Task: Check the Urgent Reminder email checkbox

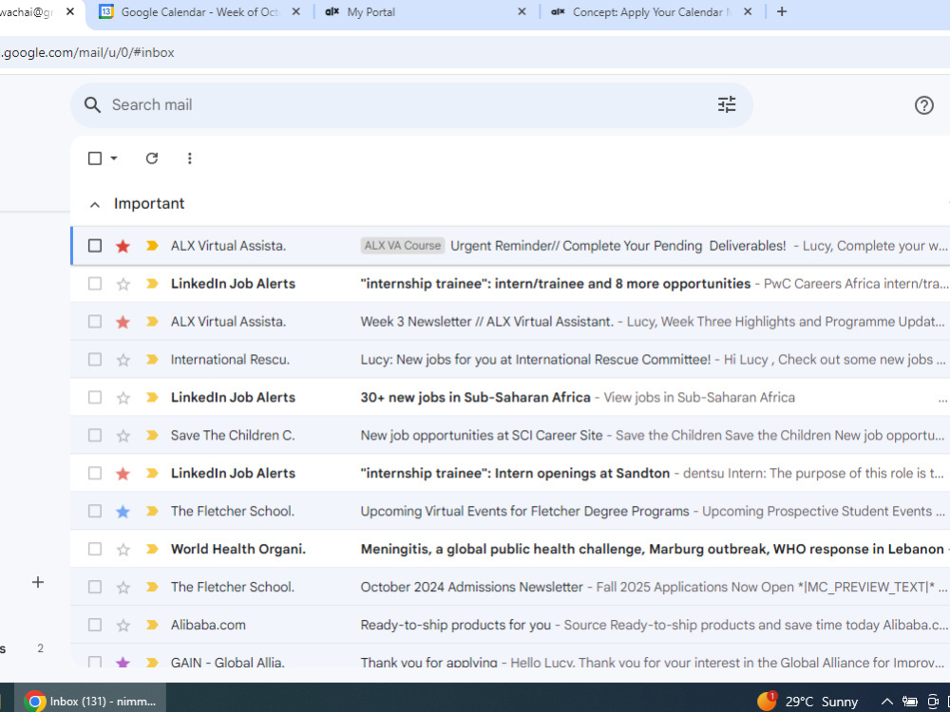Action: coord(94,246)
